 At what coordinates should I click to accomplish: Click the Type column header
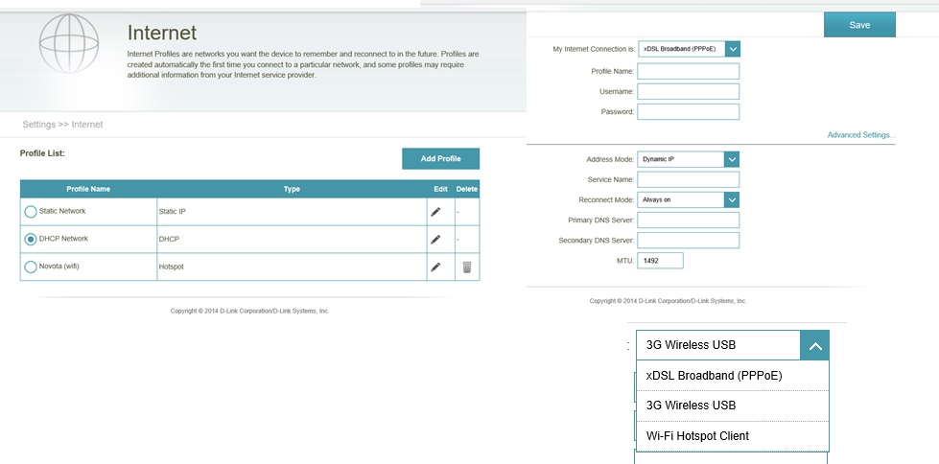point(292,189)
